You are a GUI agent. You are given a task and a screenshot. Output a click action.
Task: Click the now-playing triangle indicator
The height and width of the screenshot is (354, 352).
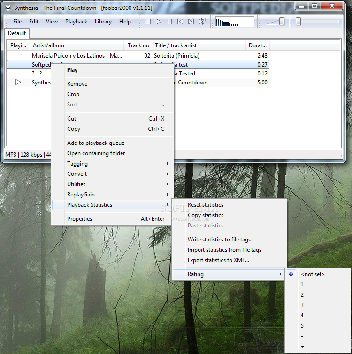point(18,82)
